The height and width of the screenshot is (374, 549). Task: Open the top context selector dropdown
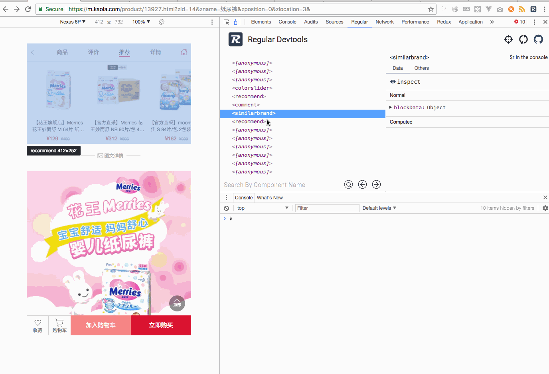point(262,208)
